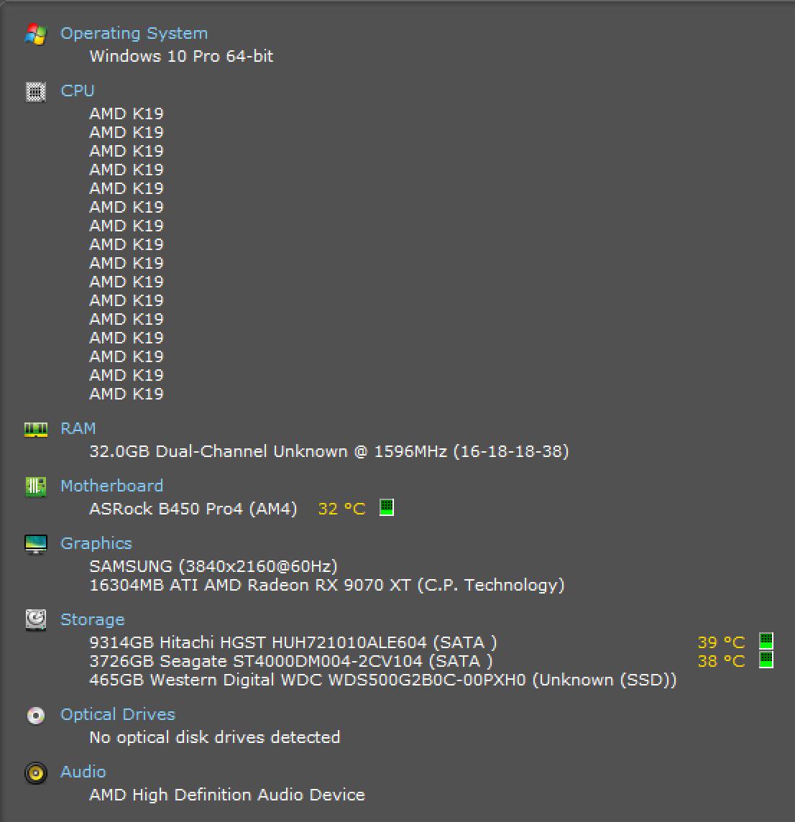Viewport: 795px width, 822px height.
Task: Click the green temperature indicator beside motherboard 32 °C
Action: point(387,507)
